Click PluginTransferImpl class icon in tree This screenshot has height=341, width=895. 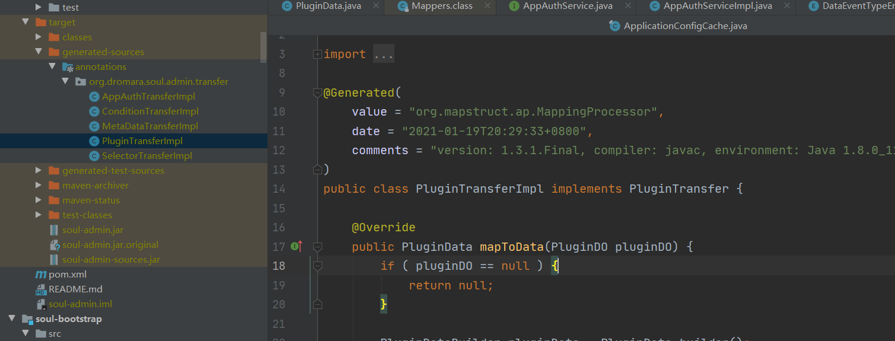tap(94, 141)
